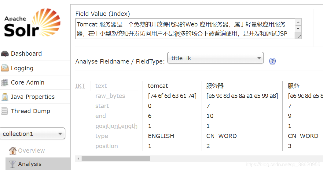Open the Thread Dump page
323x170 pixels.
pos(30,111)
